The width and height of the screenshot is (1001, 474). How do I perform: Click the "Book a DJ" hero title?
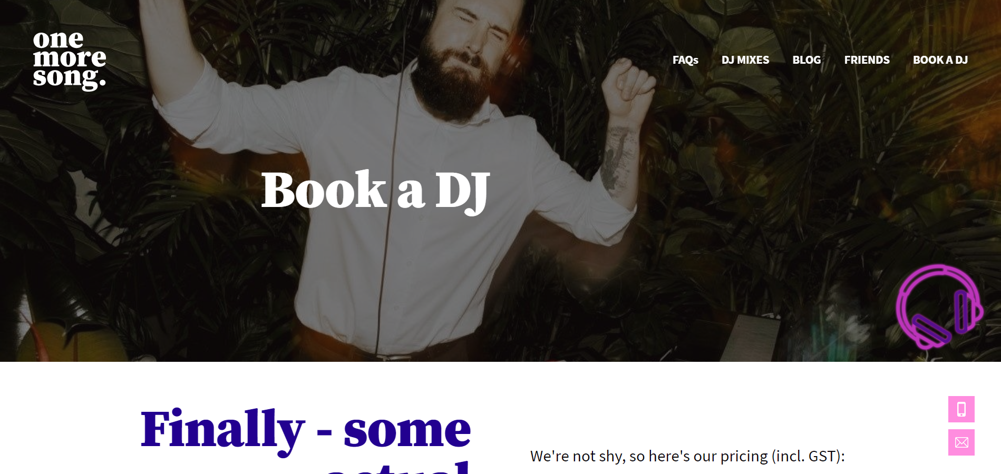375,191
